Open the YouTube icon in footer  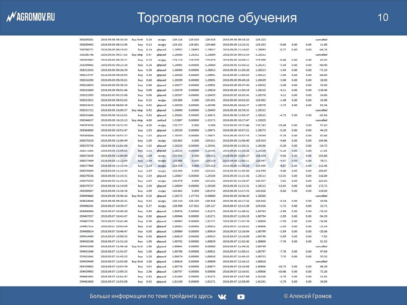coord(241,297)
